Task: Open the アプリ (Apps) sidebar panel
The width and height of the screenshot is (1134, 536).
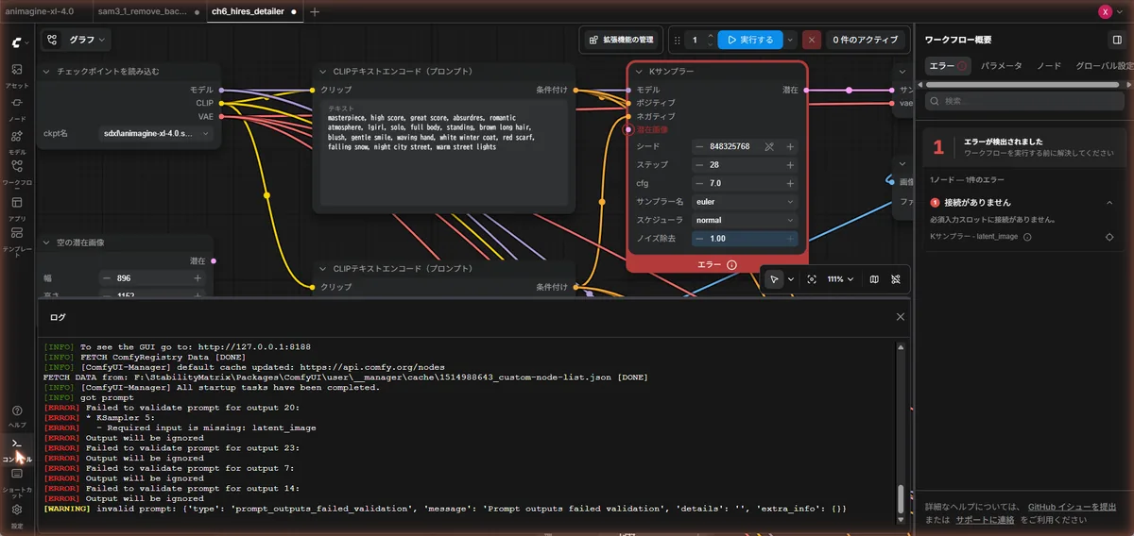Action: click(17, 208)
